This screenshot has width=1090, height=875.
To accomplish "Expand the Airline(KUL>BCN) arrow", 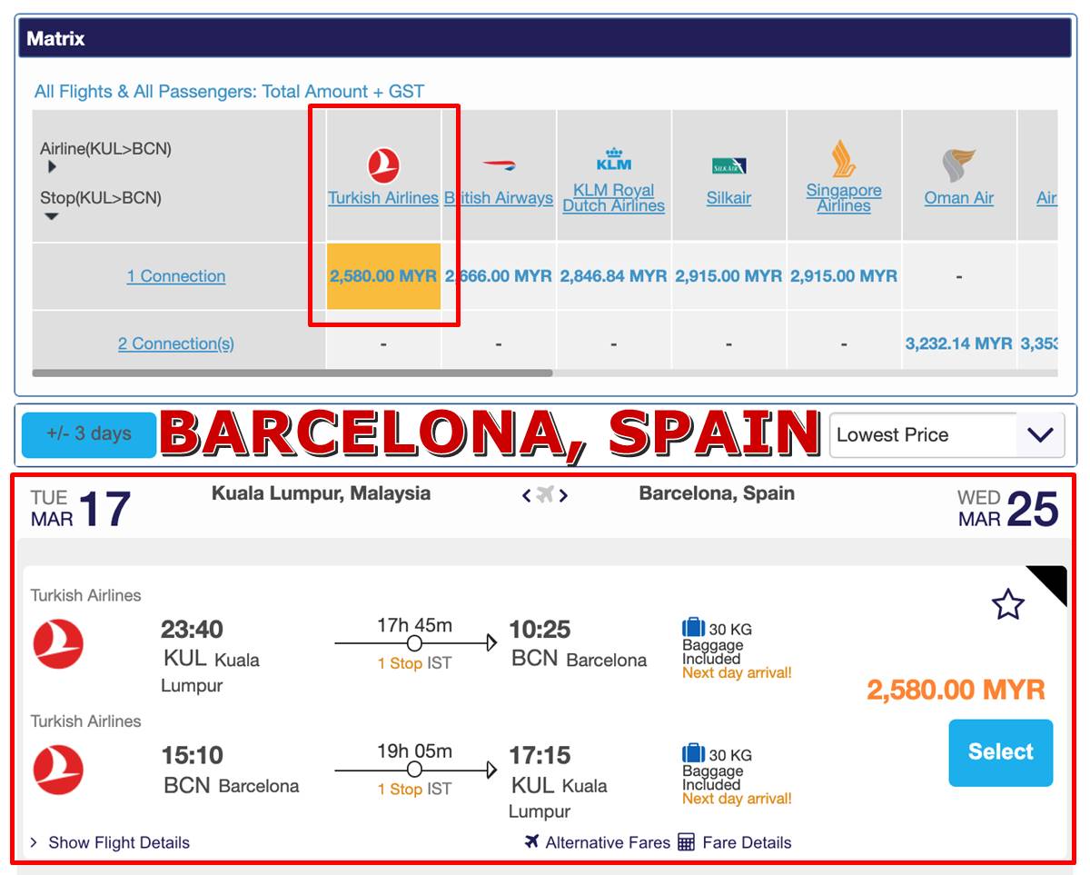I will tap(52, 167).
